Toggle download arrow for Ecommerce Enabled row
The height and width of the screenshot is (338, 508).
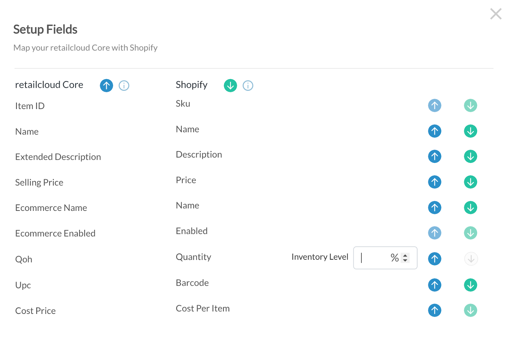pyautogui.click(x=470, y=233)
